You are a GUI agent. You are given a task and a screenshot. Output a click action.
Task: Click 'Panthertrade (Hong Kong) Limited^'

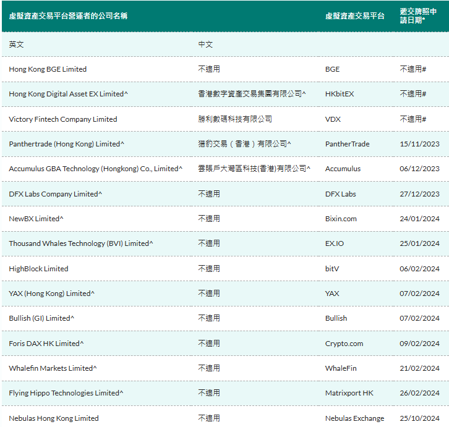point(66,144)
